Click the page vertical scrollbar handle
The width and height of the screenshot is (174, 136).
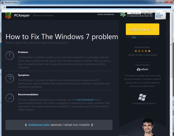point(171,45)
